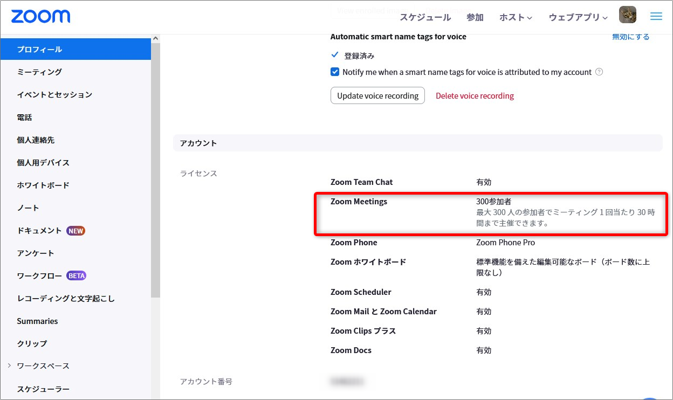Image resolution: width=673 pixels, height=400 pixels.
Task: Click the ライセンス label
Action: click(198, 173)
